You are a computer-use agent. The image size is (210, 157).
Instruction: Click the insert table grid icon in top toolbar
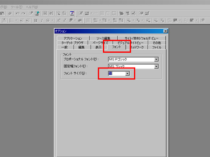(102, 14)
